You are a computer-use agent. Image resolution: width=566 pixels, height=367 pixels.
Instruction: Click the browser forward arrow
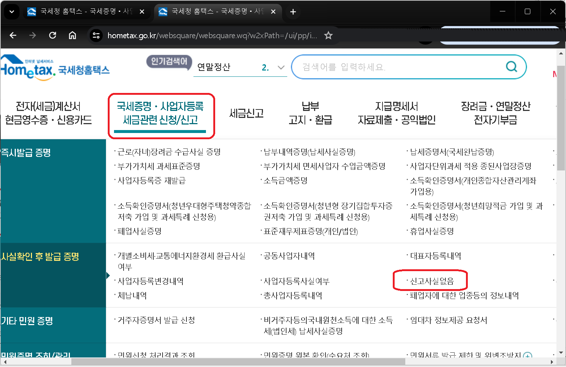[33, 35]
